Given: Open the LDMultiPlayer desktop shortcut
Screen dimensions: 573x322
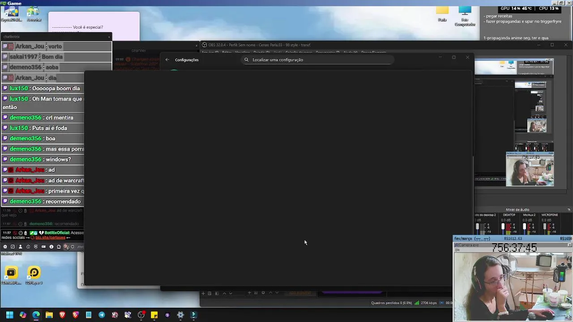Looking at the screenshot, I should [11, 276].
